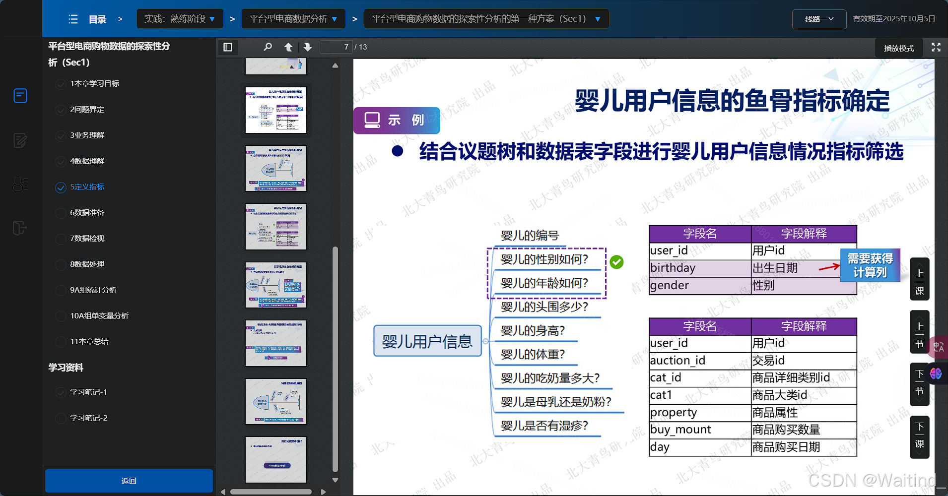Image resolution: width=948 pixels, height=496 pixels.
Task: Click the page number input field
Action: click(336, 47)
